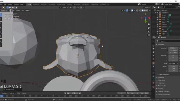Viewport: 180px width, 101px height.
Task: Open the Edit menu
Action: point(5,4)
